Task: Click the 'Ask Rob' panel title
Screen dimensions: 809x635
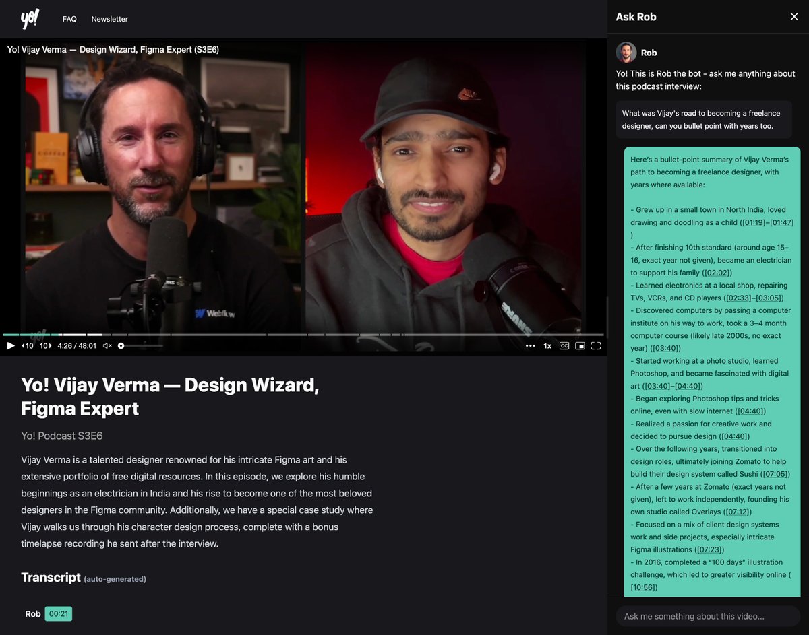Action: pyautogui.click(x=636, y=17)
